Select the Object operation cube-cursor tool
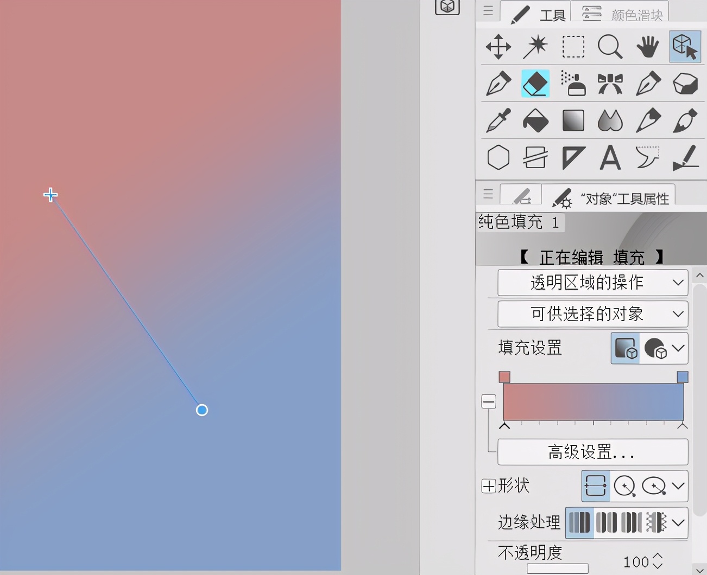The height and width of the screenshot is (575, 707). click(x=685, y=47)
